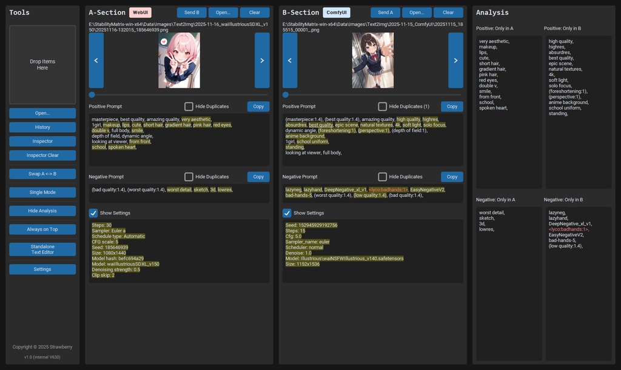Click the pink-haired character image thumbnail
The width and height of the screenshot is (621, 370).
point(178,60)
